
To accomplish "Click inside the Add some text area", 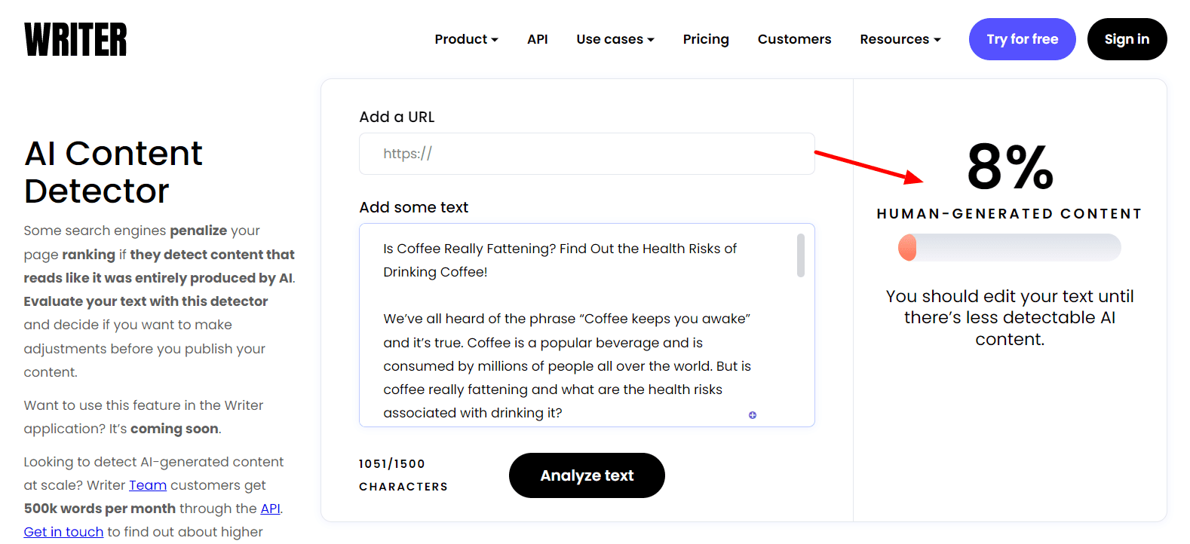I will (573, 332).
